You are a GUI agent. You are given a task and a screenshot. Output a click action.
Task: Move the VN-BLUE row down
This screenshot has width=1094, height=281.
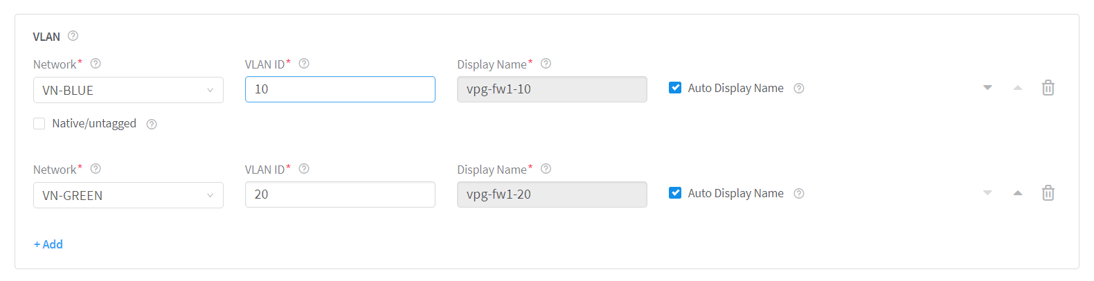click(x=987, y=88)
